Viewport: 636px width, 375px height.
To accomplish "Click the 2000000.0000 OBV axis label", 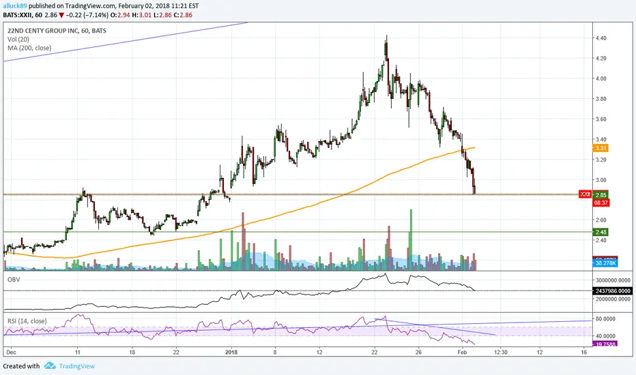I will click(613, 299).
